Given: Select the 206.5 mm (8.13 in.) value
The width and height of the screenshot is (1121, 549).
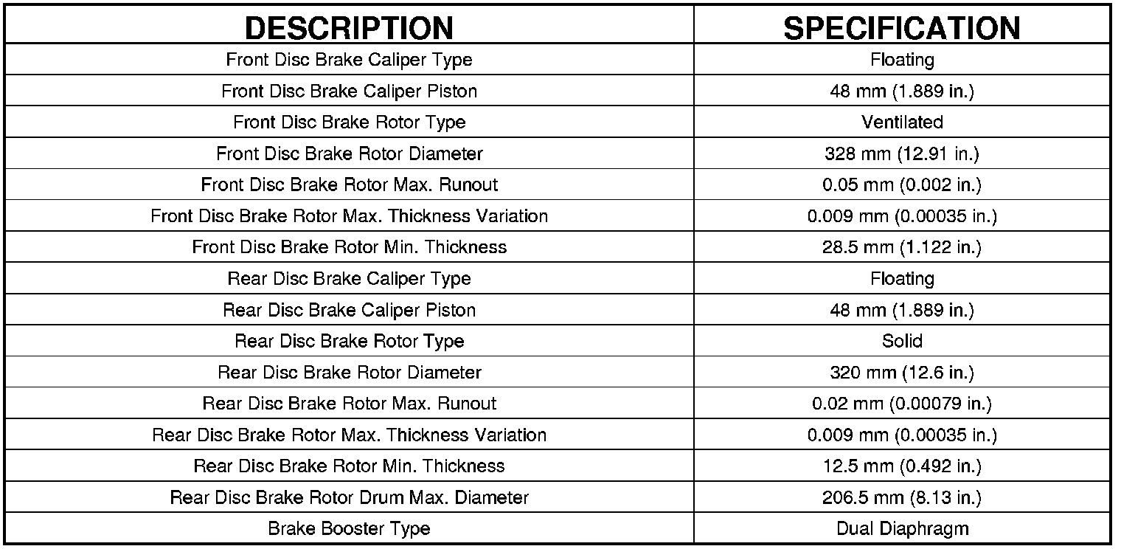Looking at the screenshot, I should (901, 497).
